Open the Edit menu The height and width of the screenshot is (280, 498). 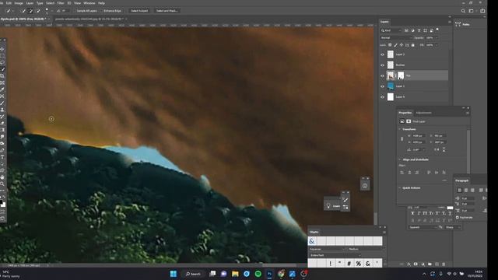coord(9,3)
